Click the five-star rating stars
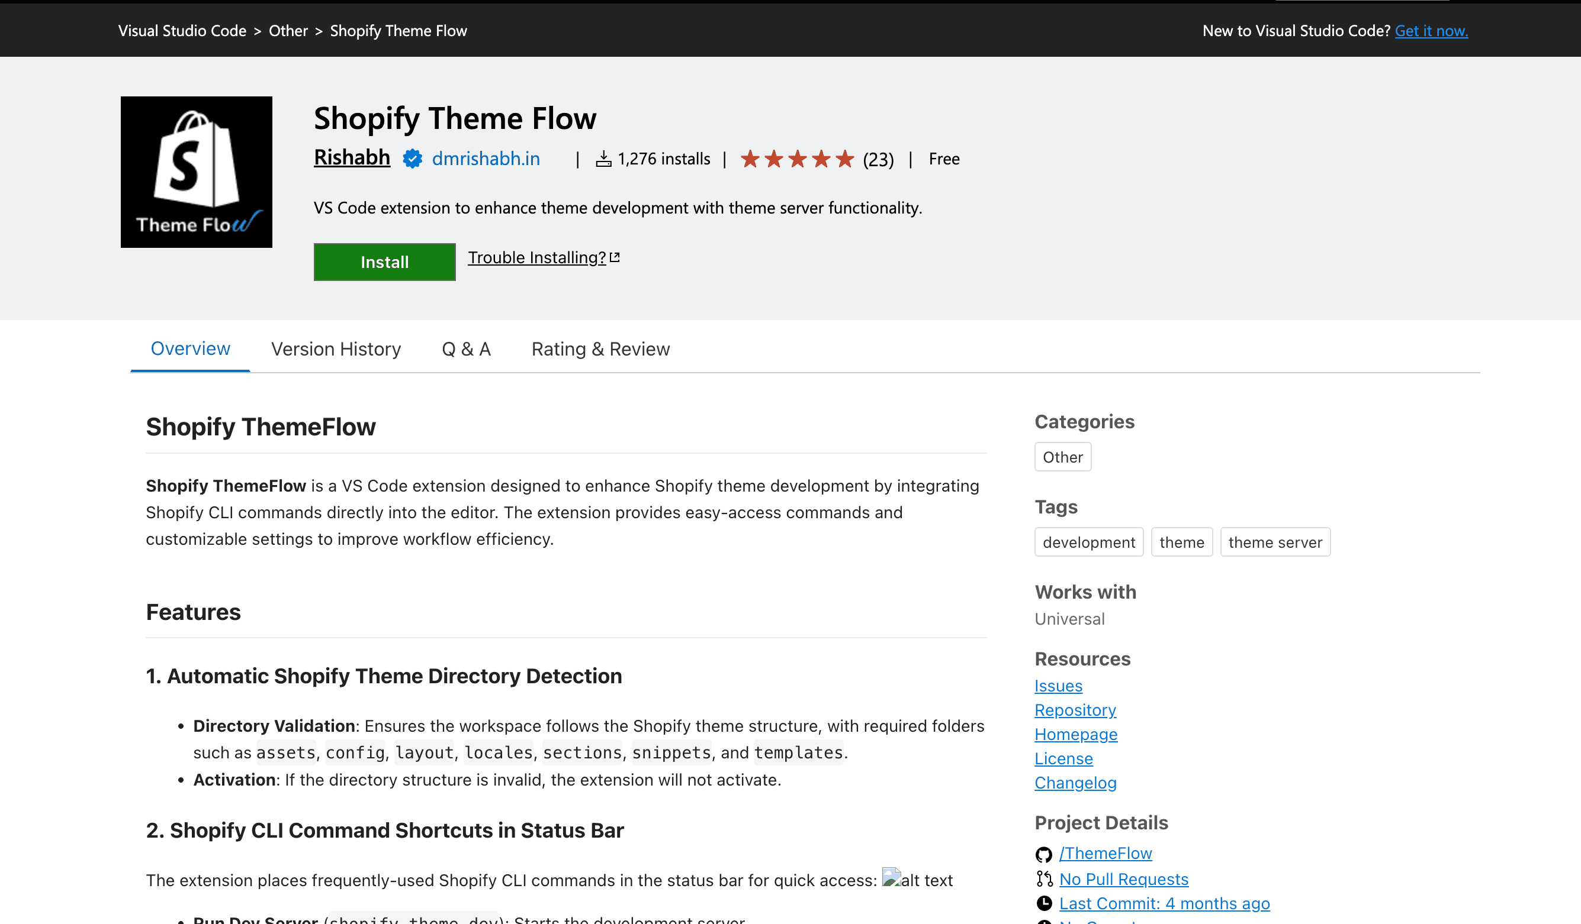1581x924 pixels. coord(797,159)
